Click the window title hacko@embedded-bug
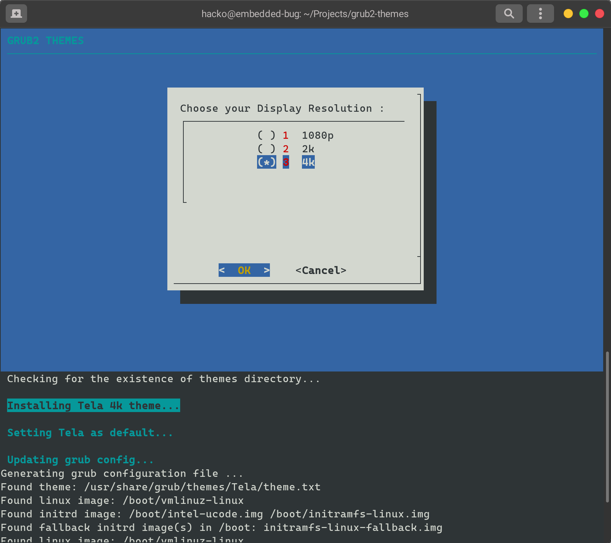 coord(305,14)
